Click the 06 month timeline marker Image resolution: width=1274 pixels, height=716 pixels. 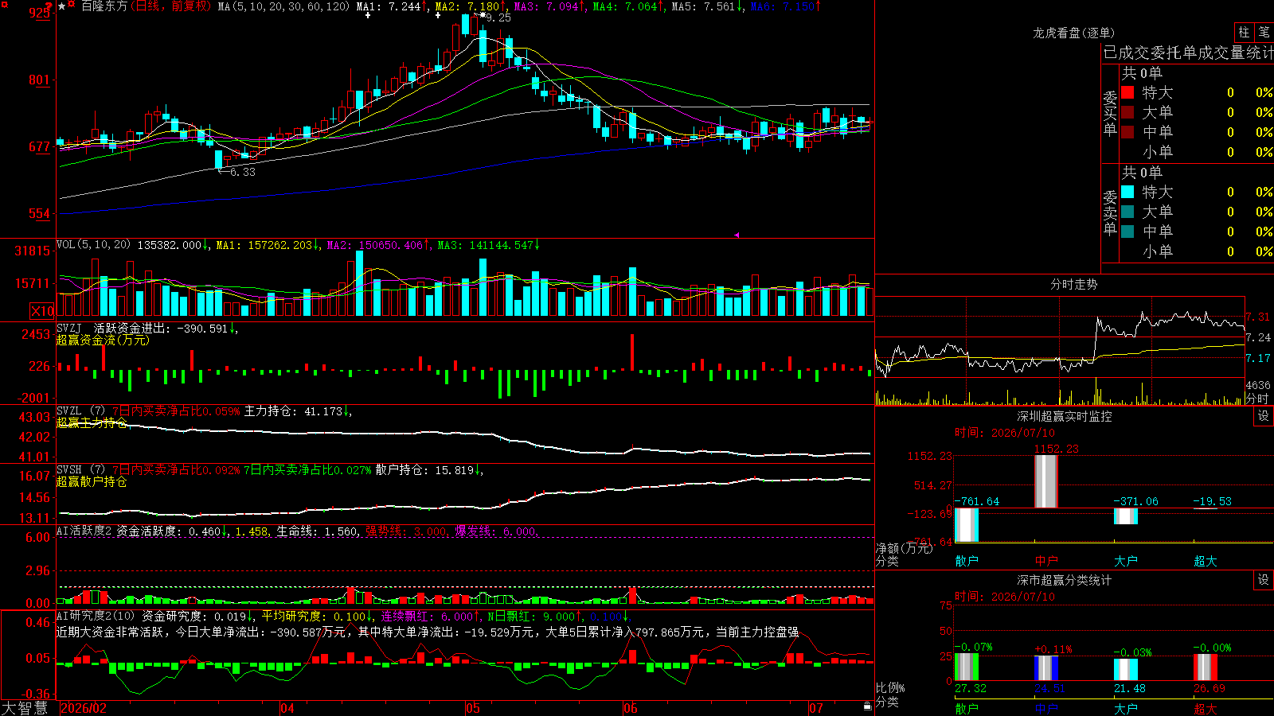[631, 708]
